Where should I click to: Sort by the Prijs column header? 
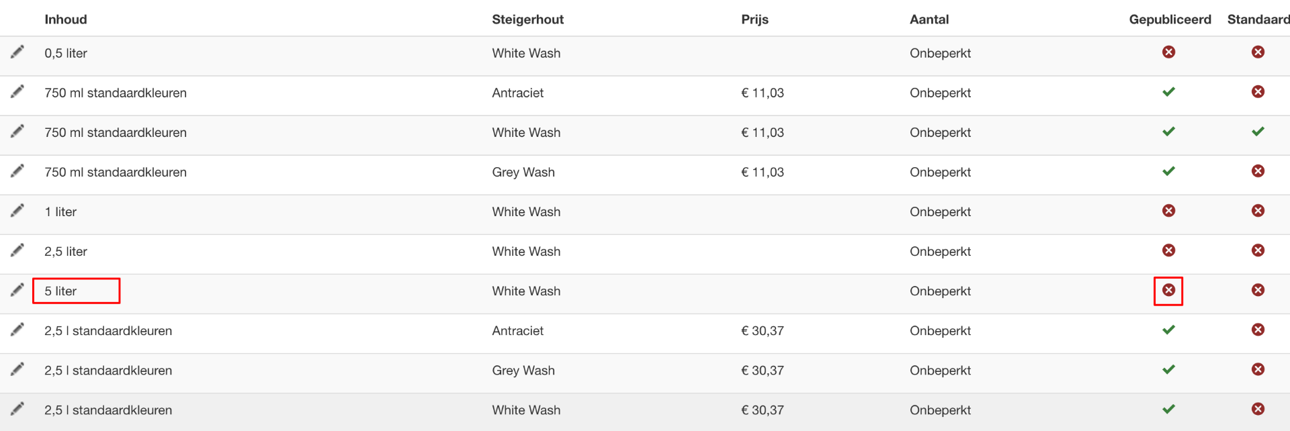(x=755, y=19)
